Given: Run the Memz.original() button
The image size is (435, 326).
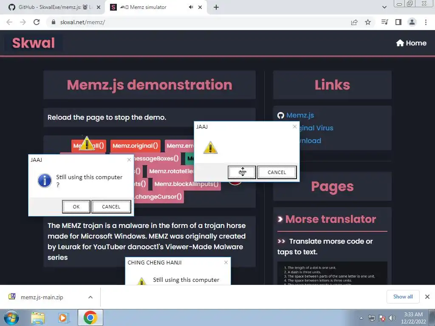Looking at the screenshot, I should [136, 146].
